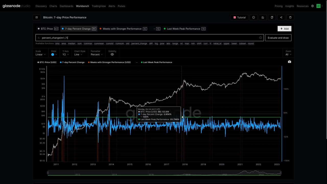Open Workbench in the top nav
Viewport: 327px width, 184px height.
click(x=83, y=6)
